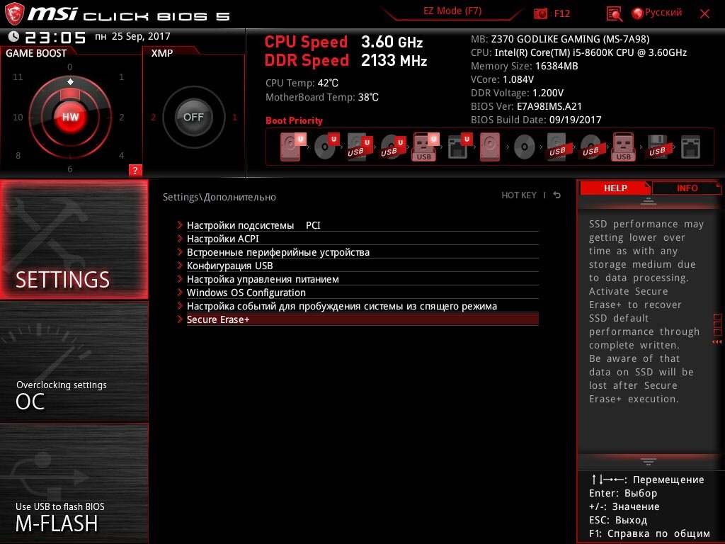The height and width of the screenshot is (544, 725).
Task: Select the UEFI hard disk boot device icon
Action: point(292,147)
